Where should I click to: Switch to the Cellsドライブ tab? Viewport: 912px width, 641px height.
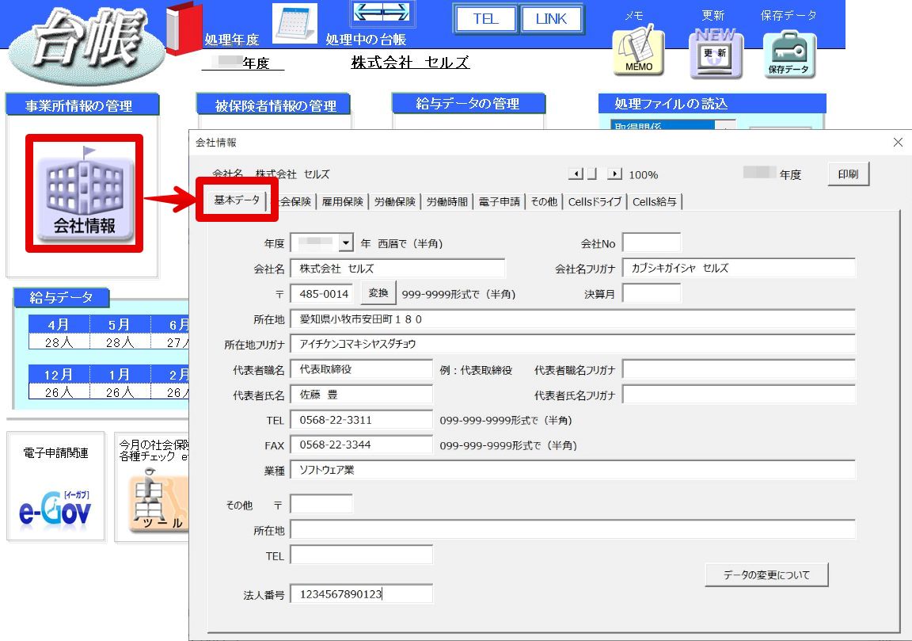tap(595, 201)
